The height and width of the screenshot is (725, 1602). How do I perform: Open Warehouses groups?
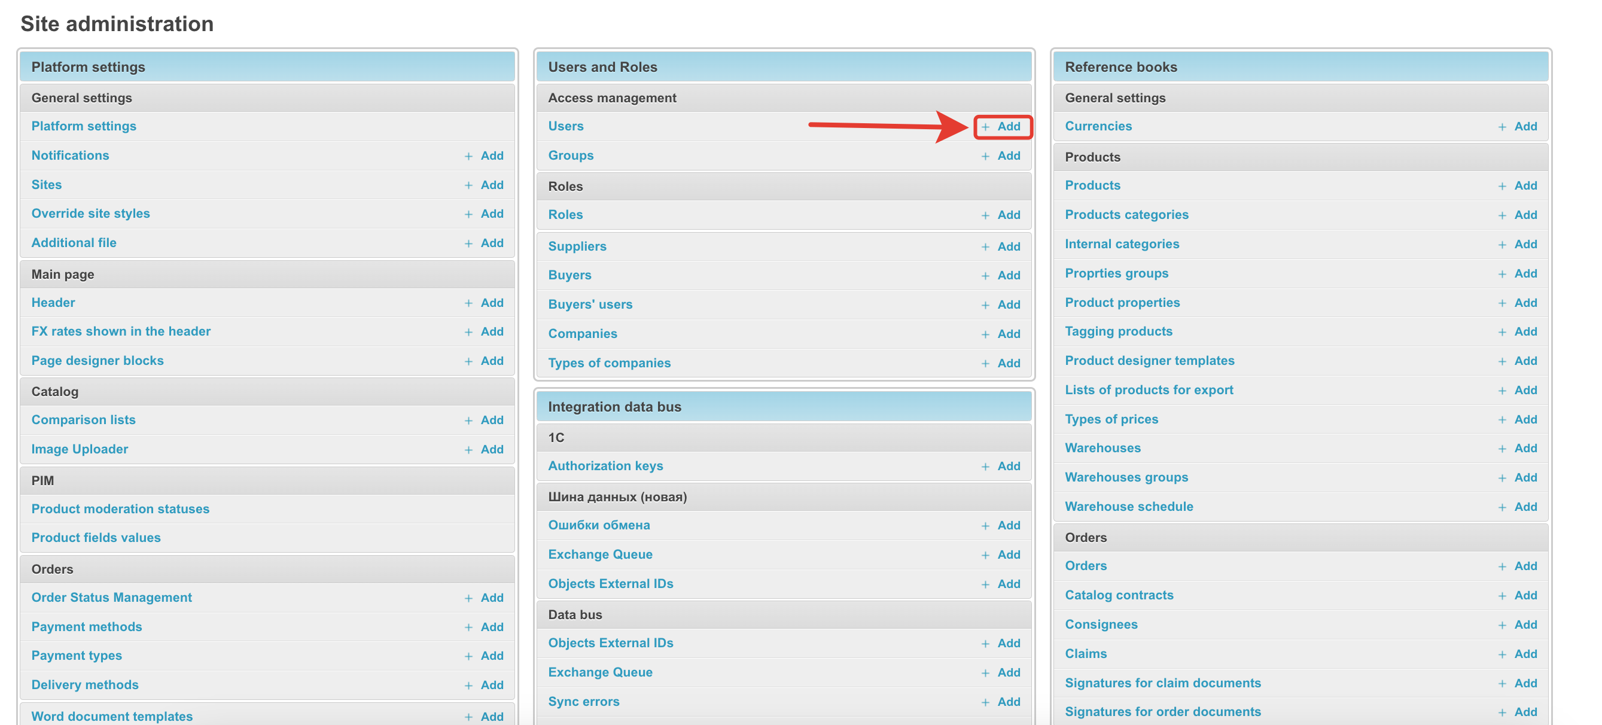1127,477
